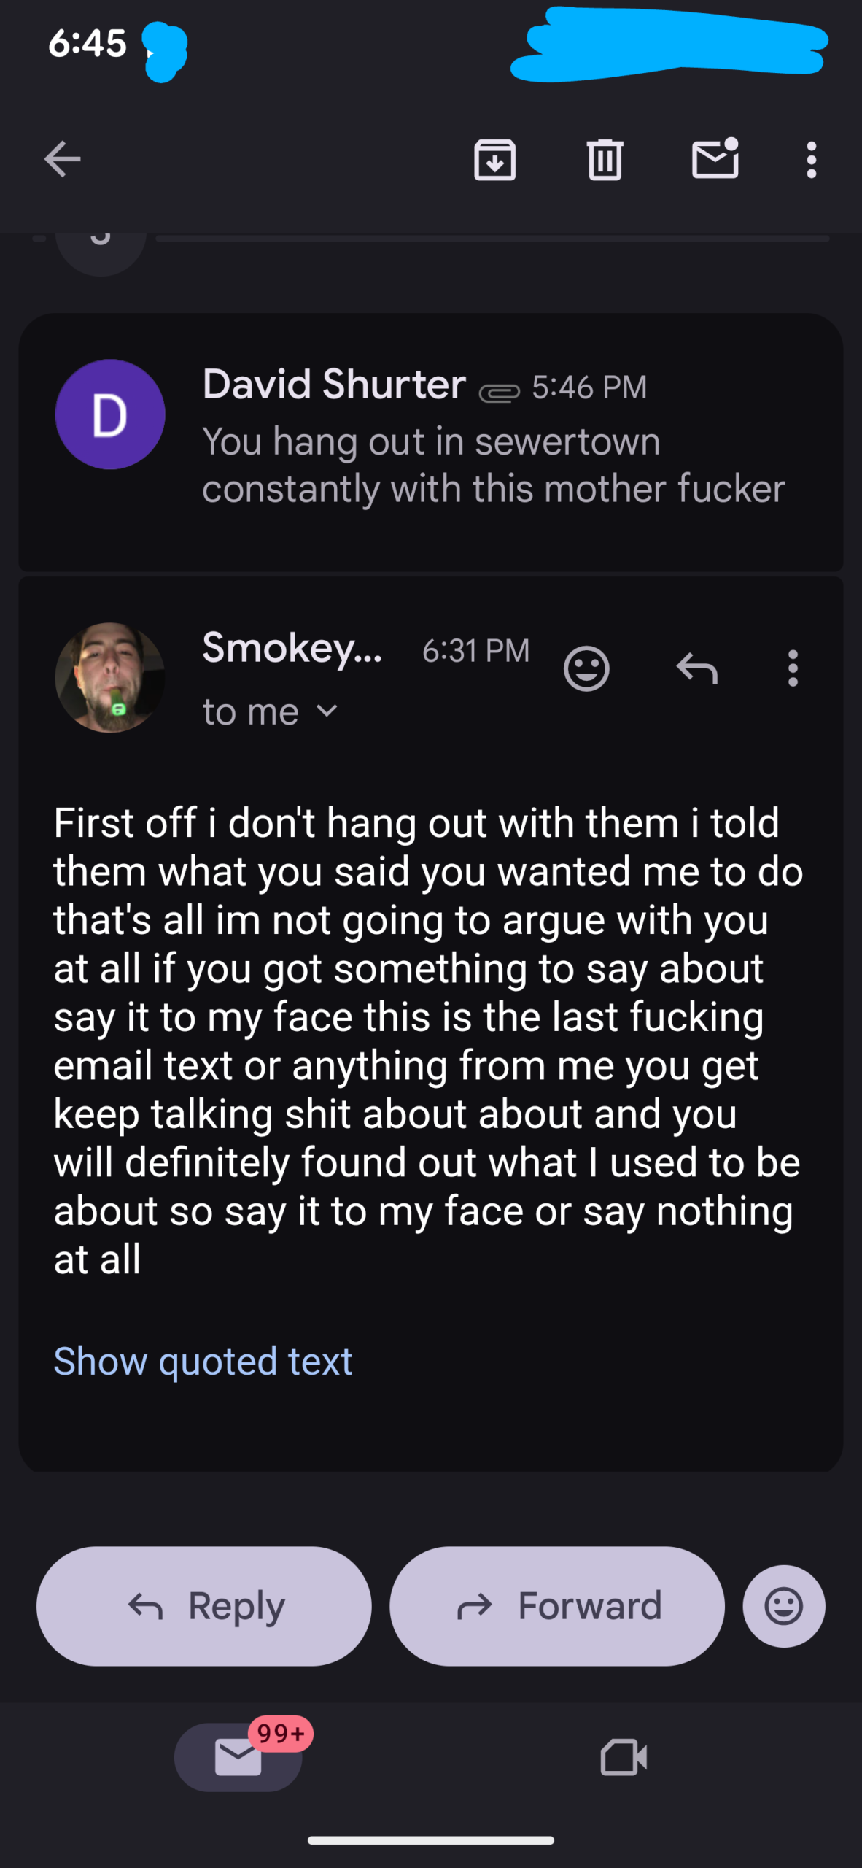Tap Smokey sender name
This screenshot has height=1868, width=862.
click(x=292, y=648)
